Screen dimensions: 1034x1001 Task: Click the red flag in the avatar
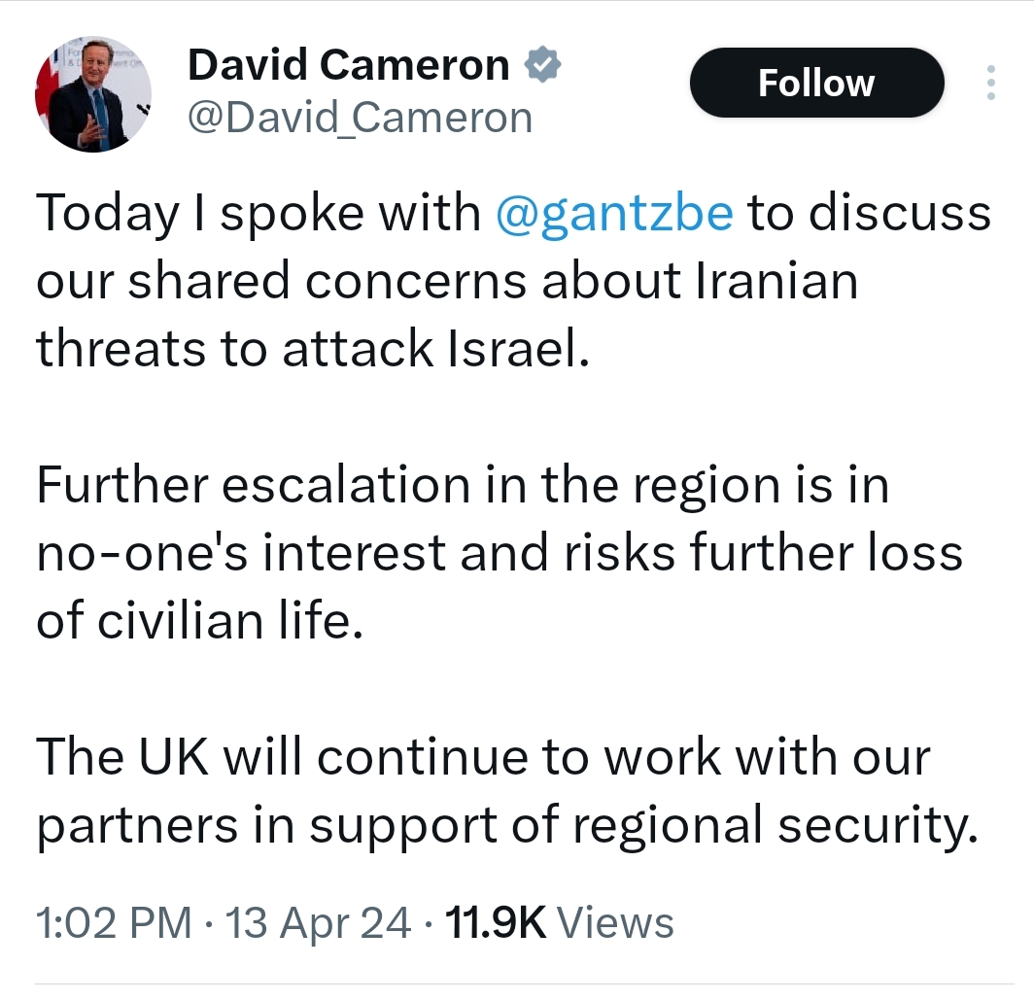49,88
